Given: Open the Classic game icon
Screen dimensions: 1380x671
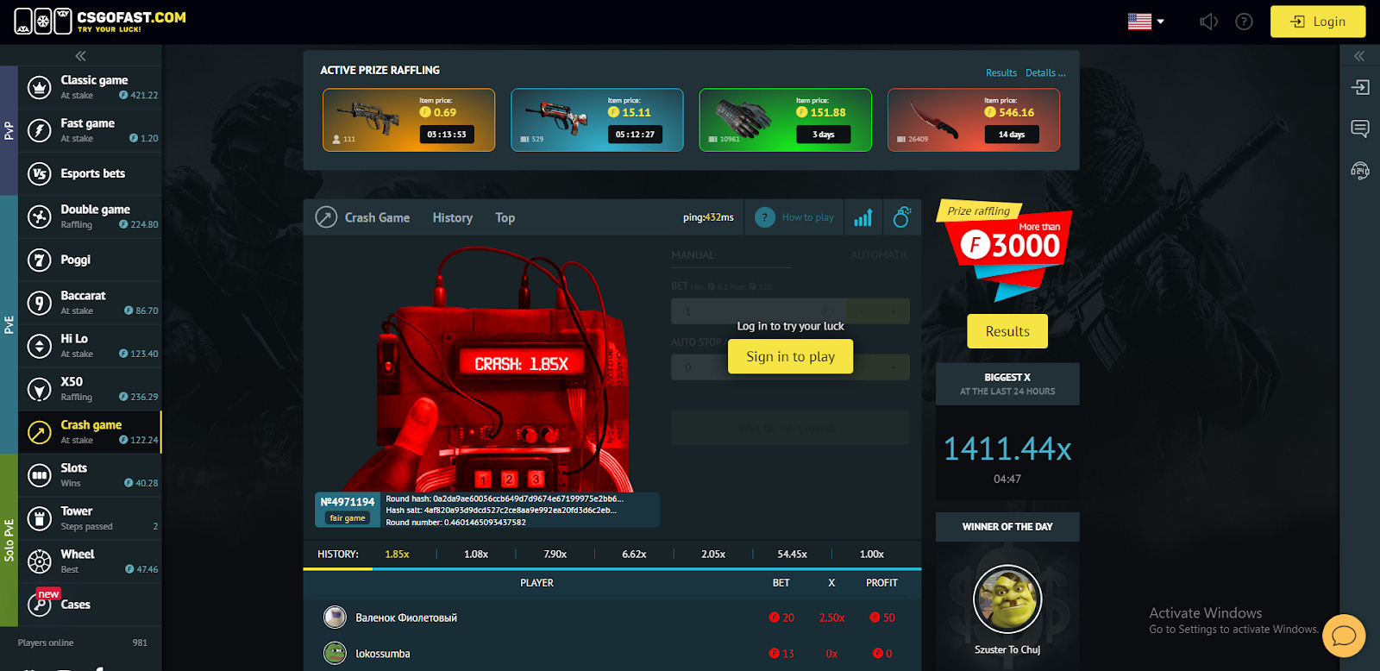Looking at the screenshot, I should pos(39,87).
